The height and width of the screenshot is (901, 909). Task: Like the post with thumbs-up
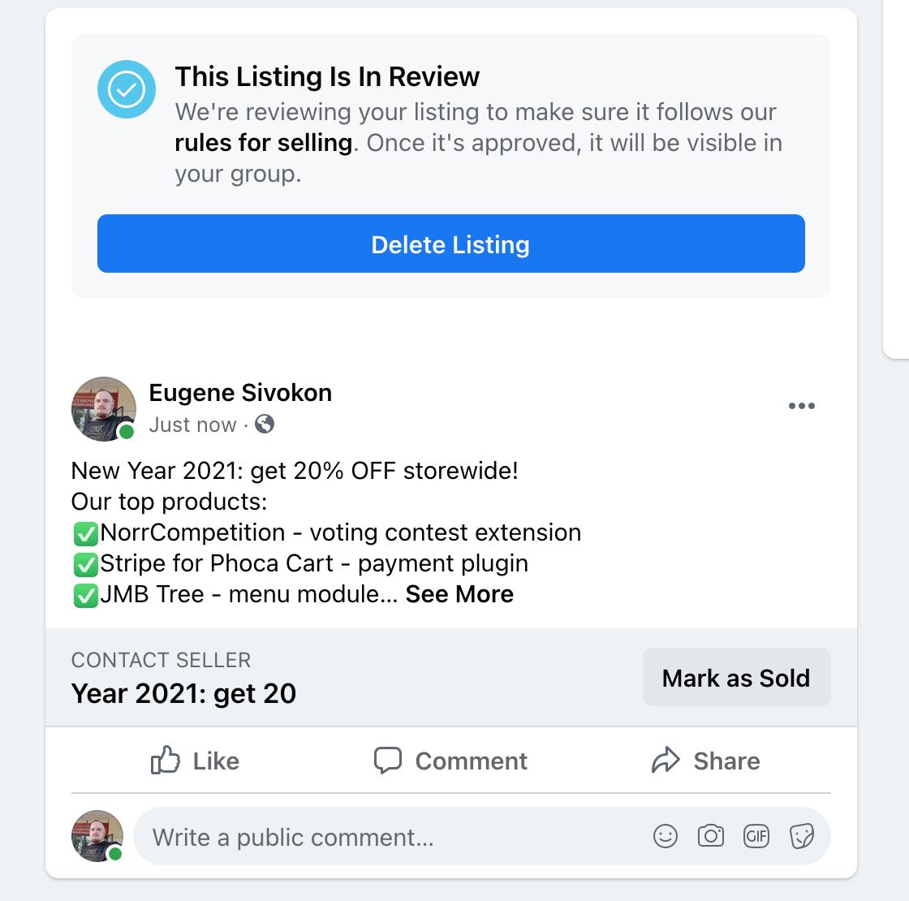(195, 761)
